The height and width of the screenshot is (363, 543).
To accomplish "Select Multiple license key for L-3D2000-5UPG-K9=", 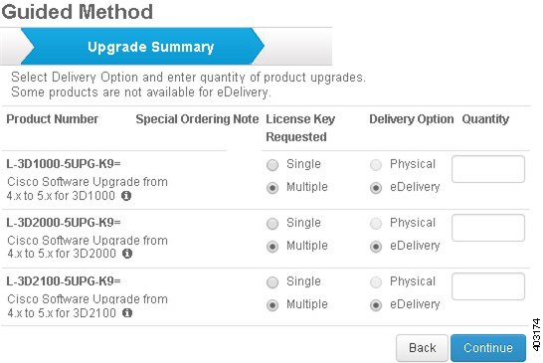I will pos(272,247).
